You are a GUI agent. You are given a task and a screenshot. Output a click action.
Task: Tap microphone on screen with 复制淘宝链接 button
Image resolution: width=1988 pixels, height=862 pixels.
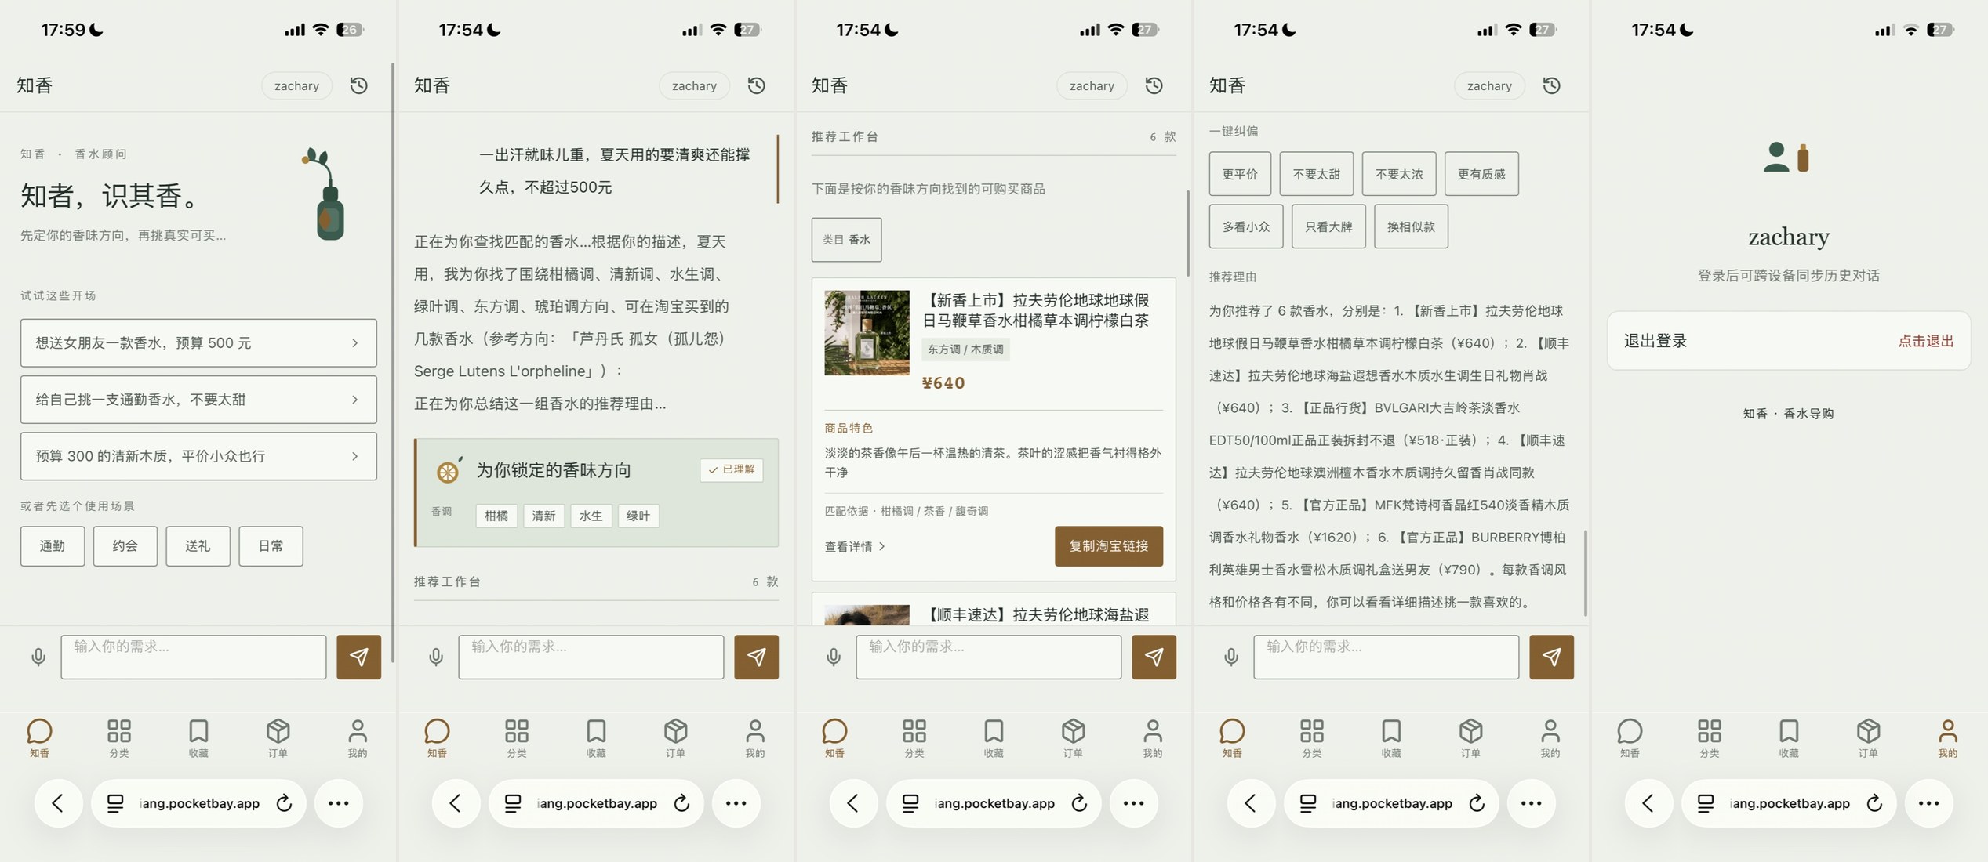834,657
